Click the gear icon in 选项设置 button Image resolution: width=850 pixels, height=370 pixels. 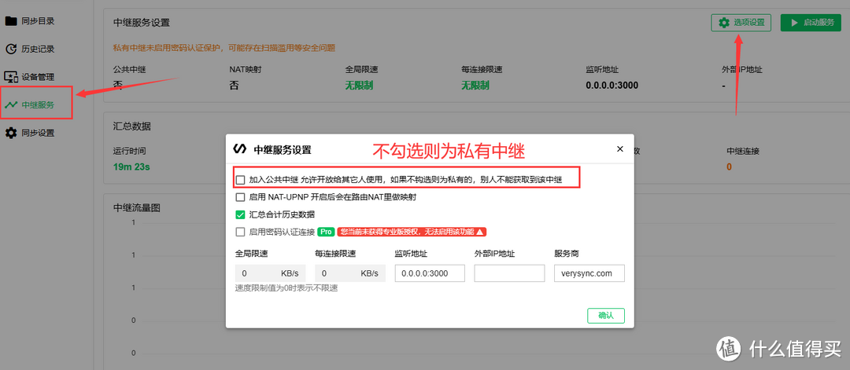click(724, 23)
